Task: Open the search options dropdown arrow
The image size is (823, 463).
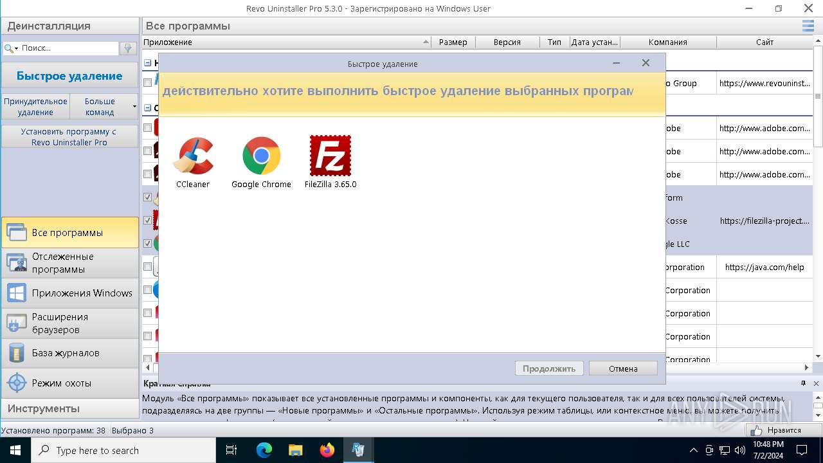Action: coord(16,48)
